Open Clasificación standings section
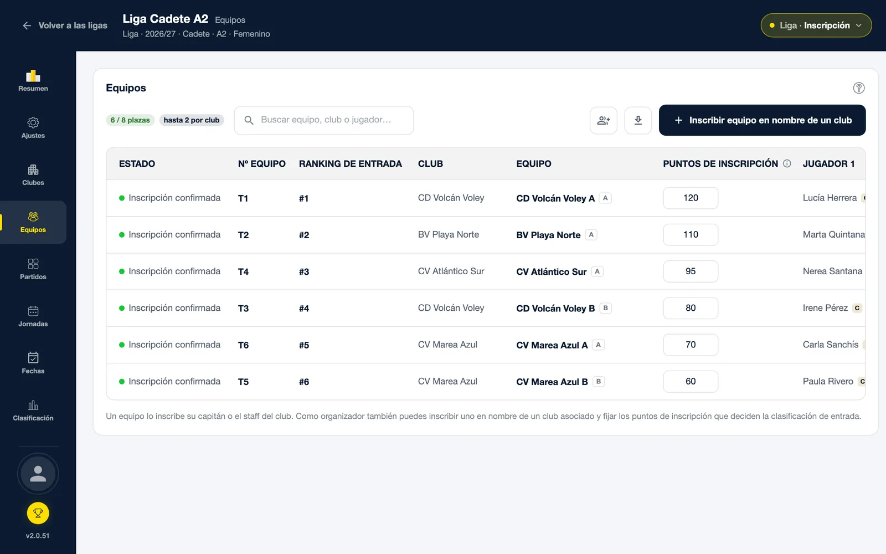The width and height of the screenshot is (886, 554). [x=33, y=411]
